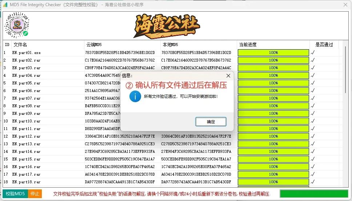
Task: Click the ID column header
Action: pos(7,45)
